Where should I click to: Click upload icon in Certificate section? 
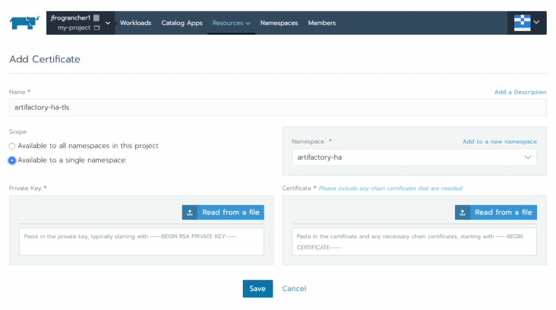(x=463, y=212)
